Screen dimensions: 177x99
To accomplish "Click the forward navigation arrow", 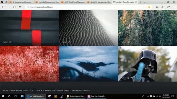I will click(9, 7).
